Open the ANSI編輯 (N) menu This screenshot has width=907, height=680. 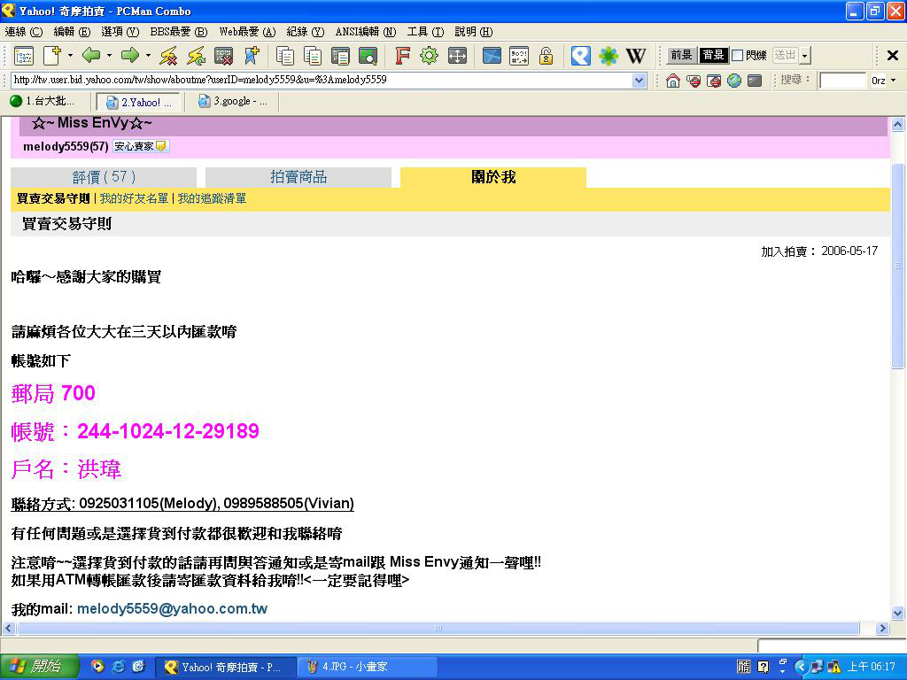click(x=366, y=32)
